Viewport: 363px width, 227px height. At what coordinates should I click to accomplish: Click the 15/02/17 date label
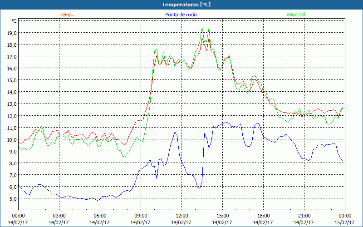pyautogui.click(x=344, y=222)
